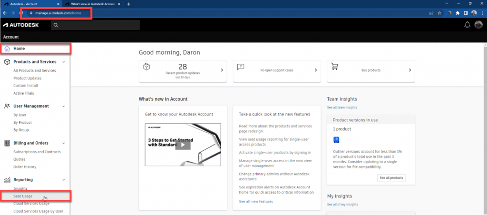Select All Products and Services

(x=35, y=70)
